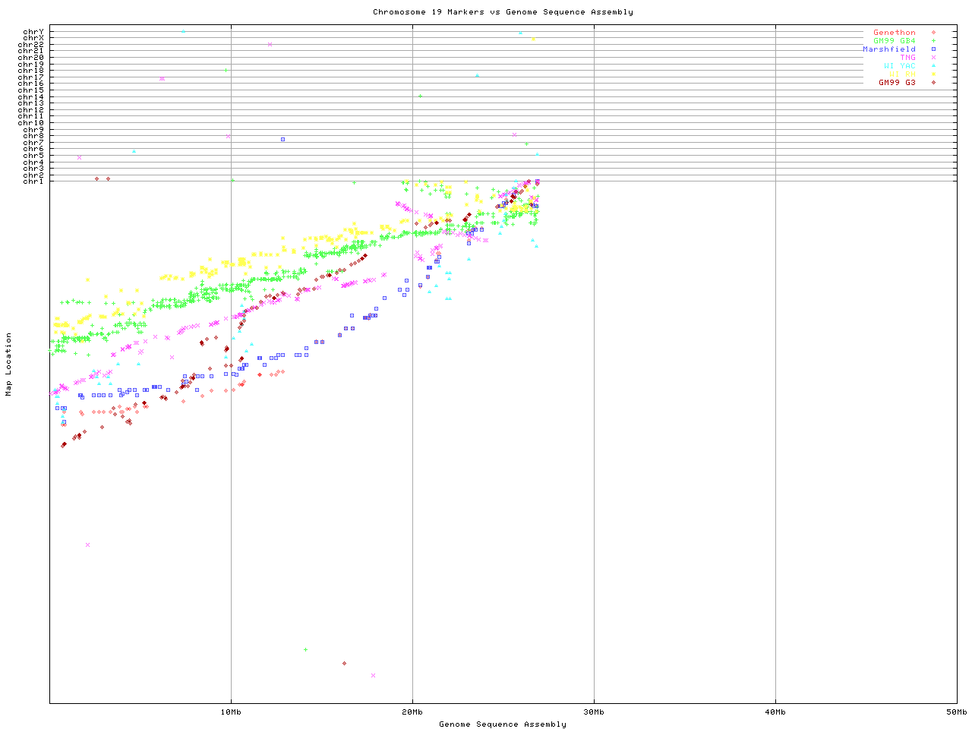The width and height of the screenshot is (972, 729).
Task: Click the 50Mb x-axis tick label
Action: [956, 712]
